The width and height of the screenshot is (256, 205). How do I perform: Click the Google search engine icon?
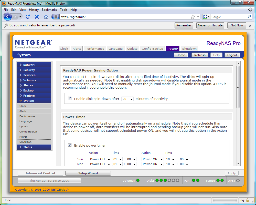(x=205, y=17)
